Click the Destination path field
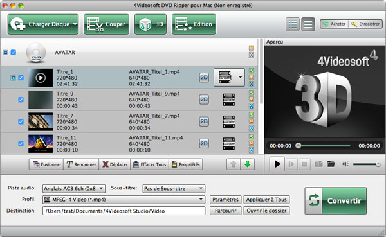The width and height of the screenshot is (386, 237). (x=124, y=211)
